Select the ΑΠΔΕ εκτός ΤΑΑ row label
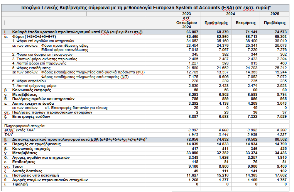The height and width of the screenshot is (192, 294). point(18,130)
